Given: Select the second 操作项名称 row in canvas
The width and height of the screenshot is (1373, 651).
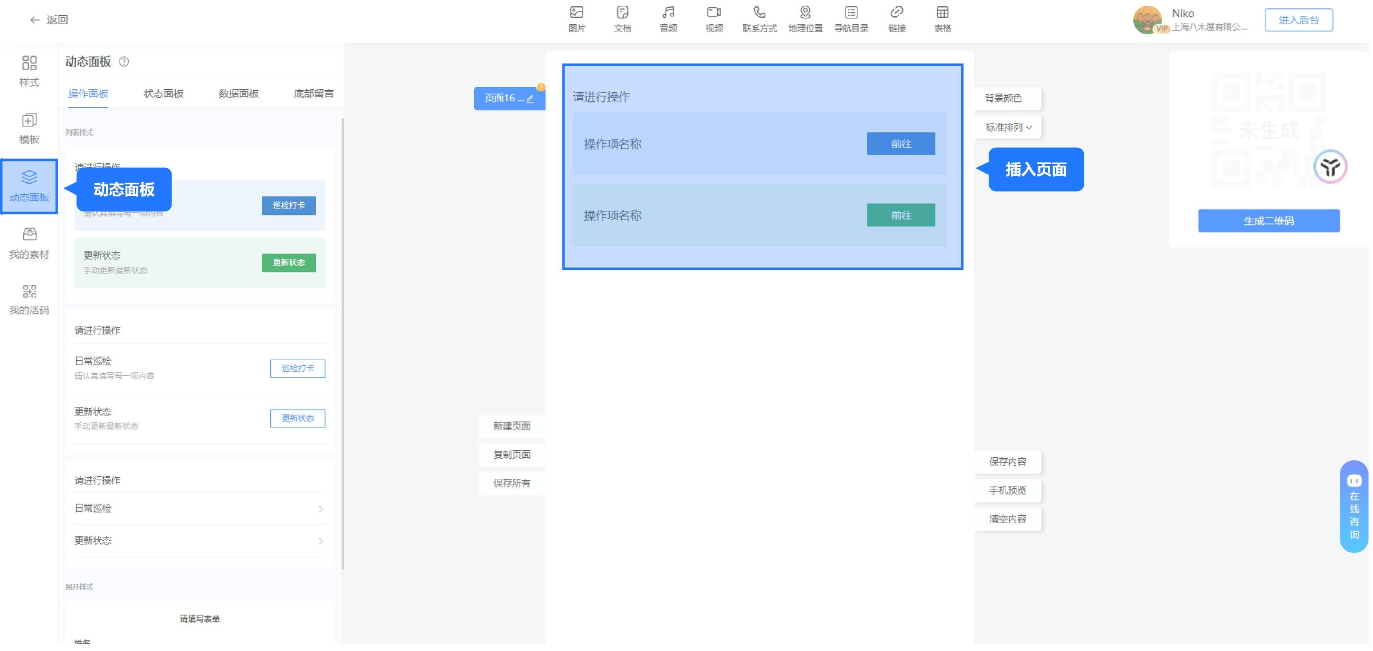Looking at the screenshot, I should coord(760,215).
